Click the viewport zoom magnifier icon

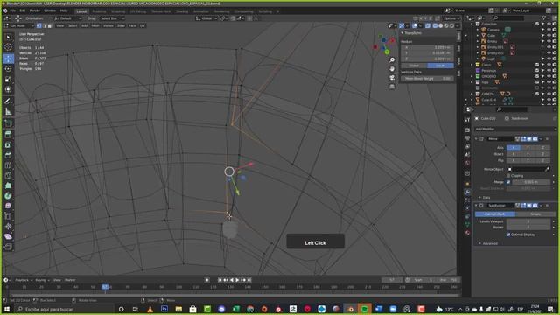coord(392,60)
